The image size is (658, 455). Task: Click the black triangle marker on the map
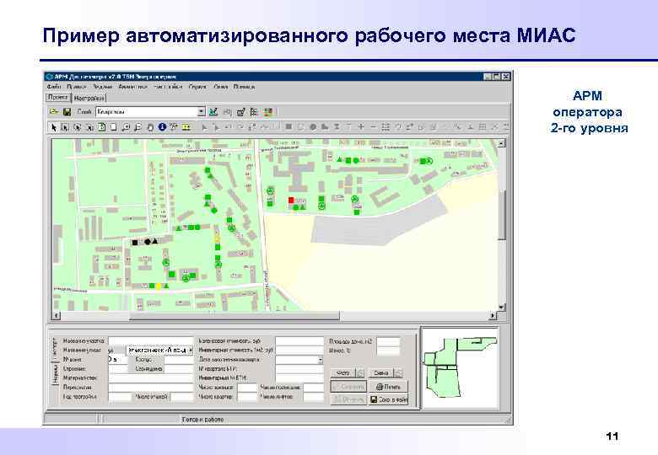click(x=155, y=241)
